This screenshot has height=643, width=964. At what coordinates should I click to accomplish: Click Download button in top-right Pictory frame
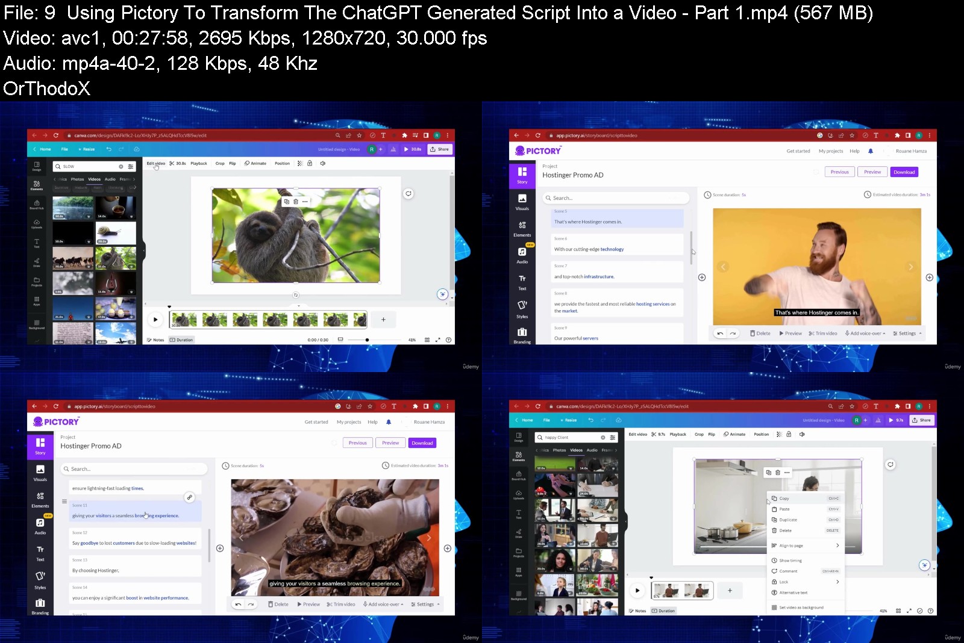pos(904,172)
